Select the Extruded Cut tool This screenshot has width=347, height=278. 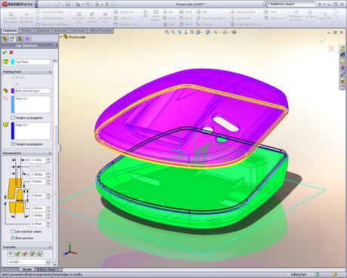(x=78, y=17)
